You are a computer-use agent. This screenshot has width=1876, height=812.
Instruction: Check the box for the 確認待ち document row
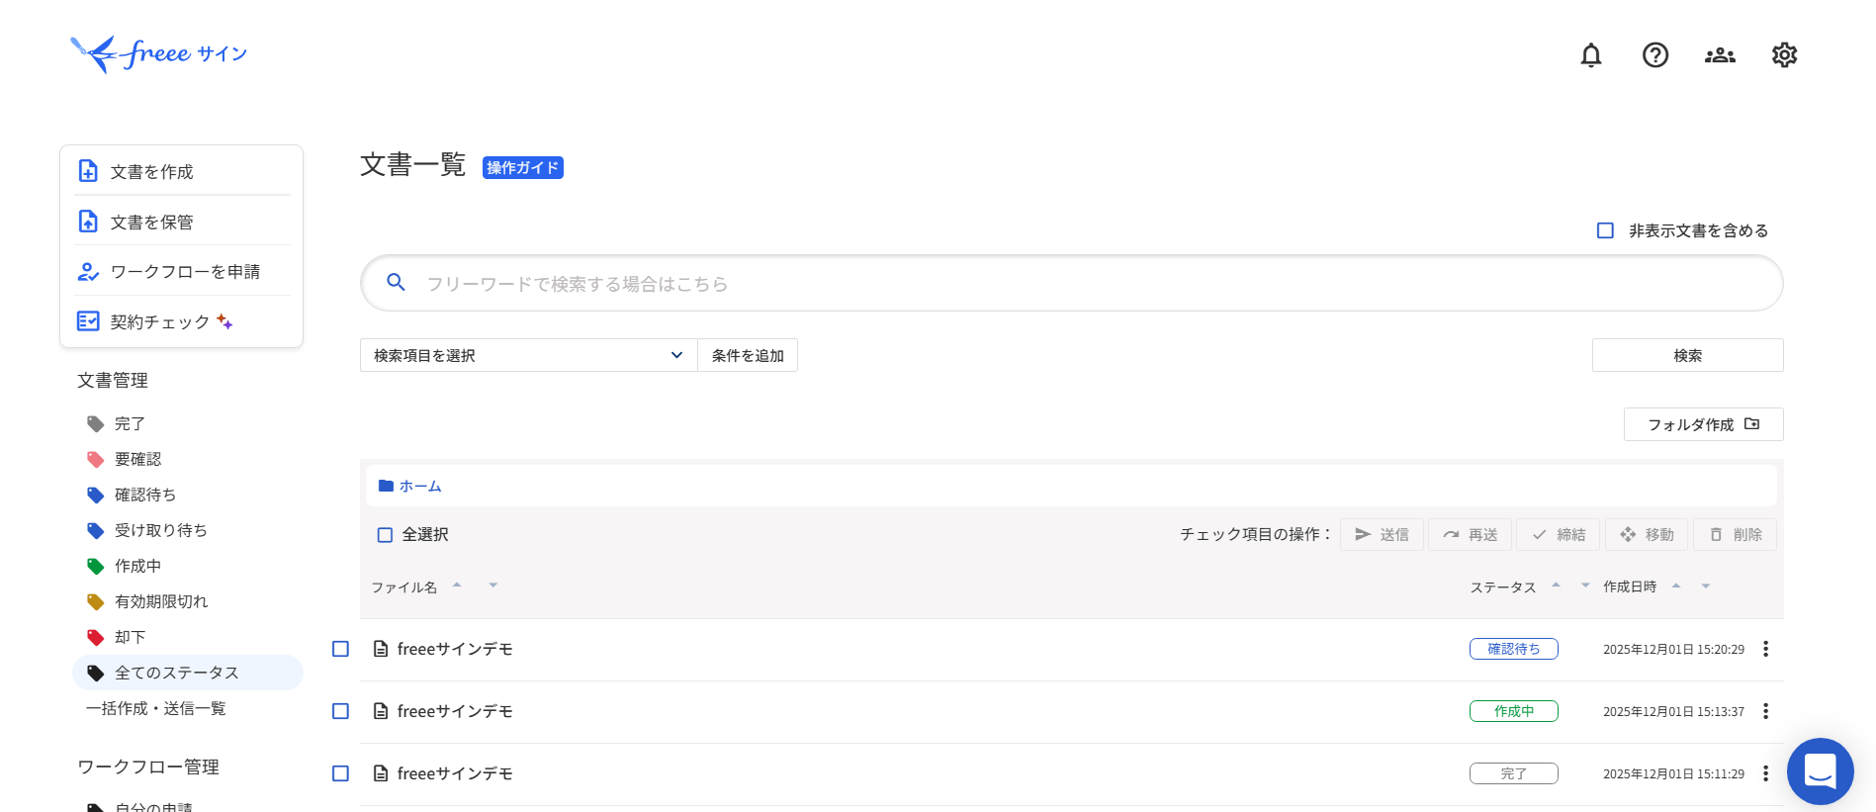tap(340, 649)
